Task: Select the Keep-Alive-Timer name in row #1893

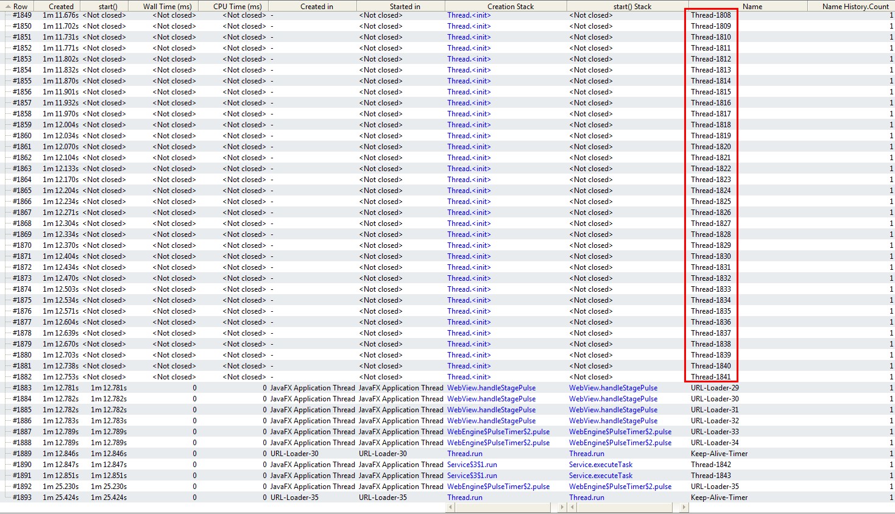Action: 719,498
